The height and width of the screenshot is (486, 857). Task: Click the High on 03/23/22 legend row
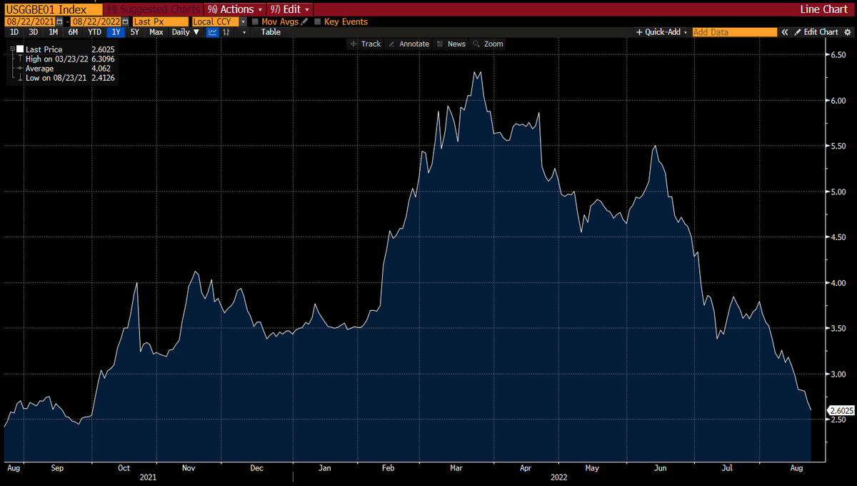tap(70, 59)
